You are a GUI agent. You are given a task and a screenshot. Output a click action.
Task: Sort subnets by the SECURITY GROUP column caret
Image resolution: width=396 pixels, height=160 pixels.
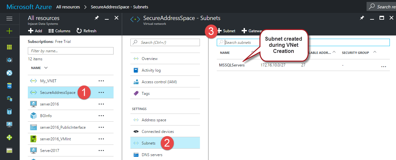[375, 52]
